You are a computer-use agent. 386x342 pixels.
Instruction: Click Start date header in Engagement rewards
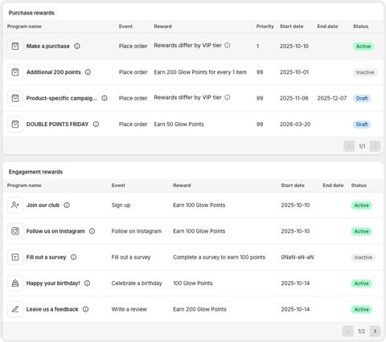pyautogui.click(x=293, y=185)
